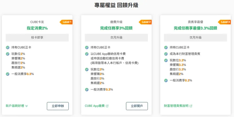Click the double-chevron icon beside 新戶首刷好禮
This screenshot has height=117, width=234.
pyautogui.click(x=27, y=106)
